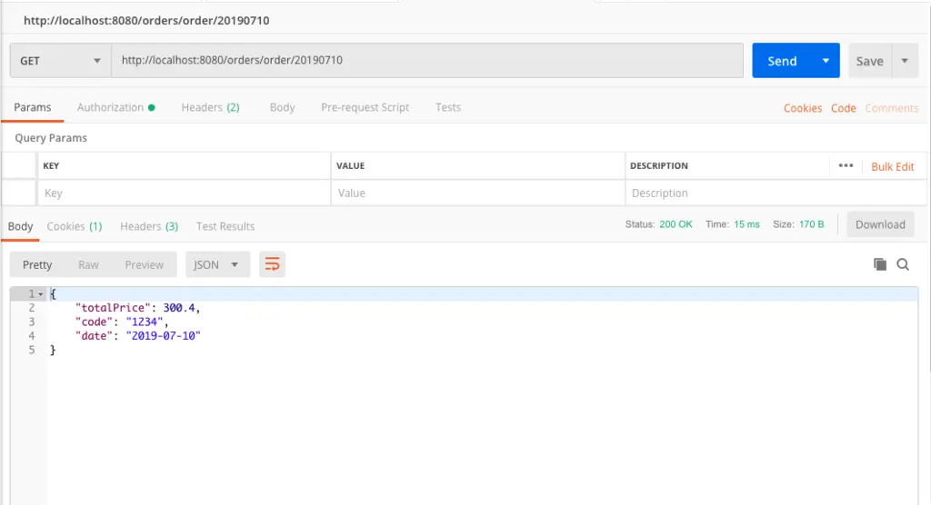Click the "2019-07-10" date value
The height and width of the screenshot is (505, 931).
(x=164, y=335)
